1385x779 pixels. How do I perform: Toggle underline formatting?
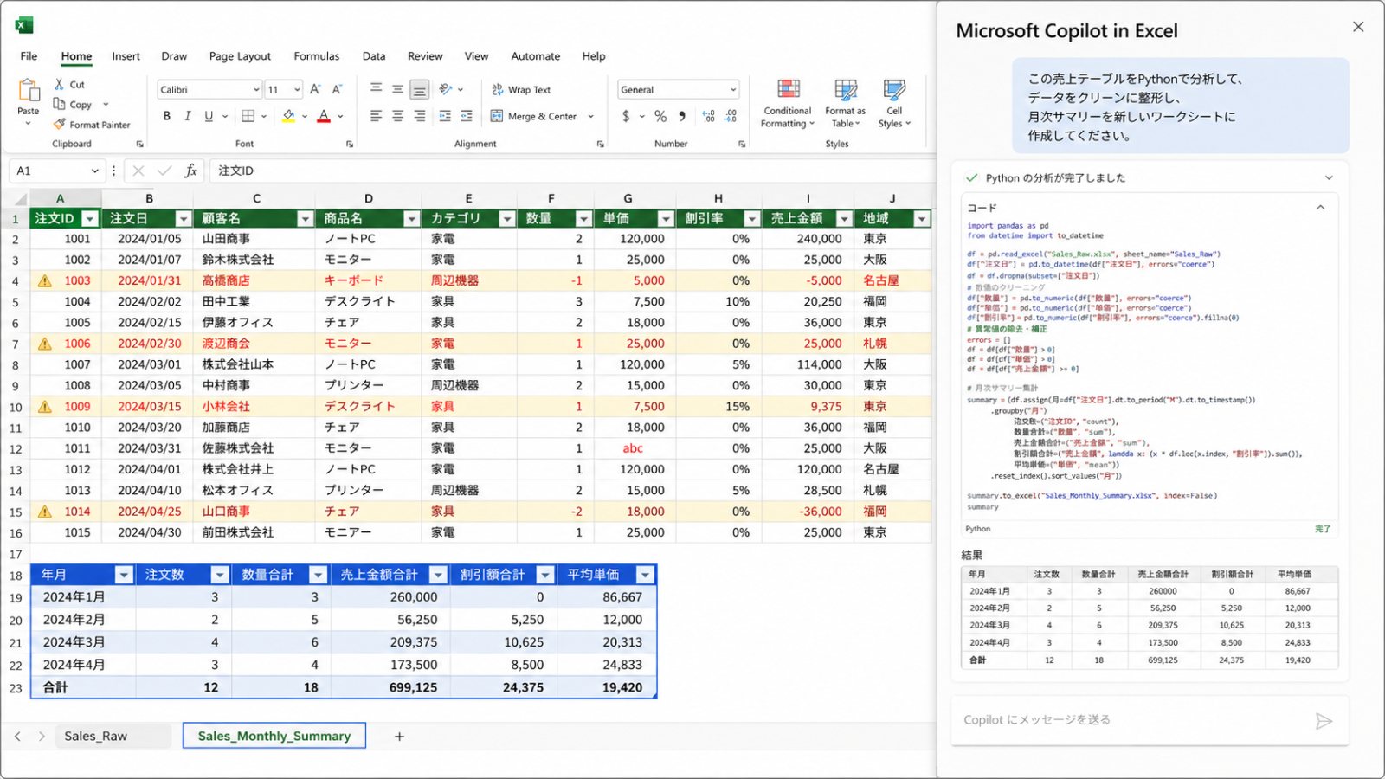point(209,116)
